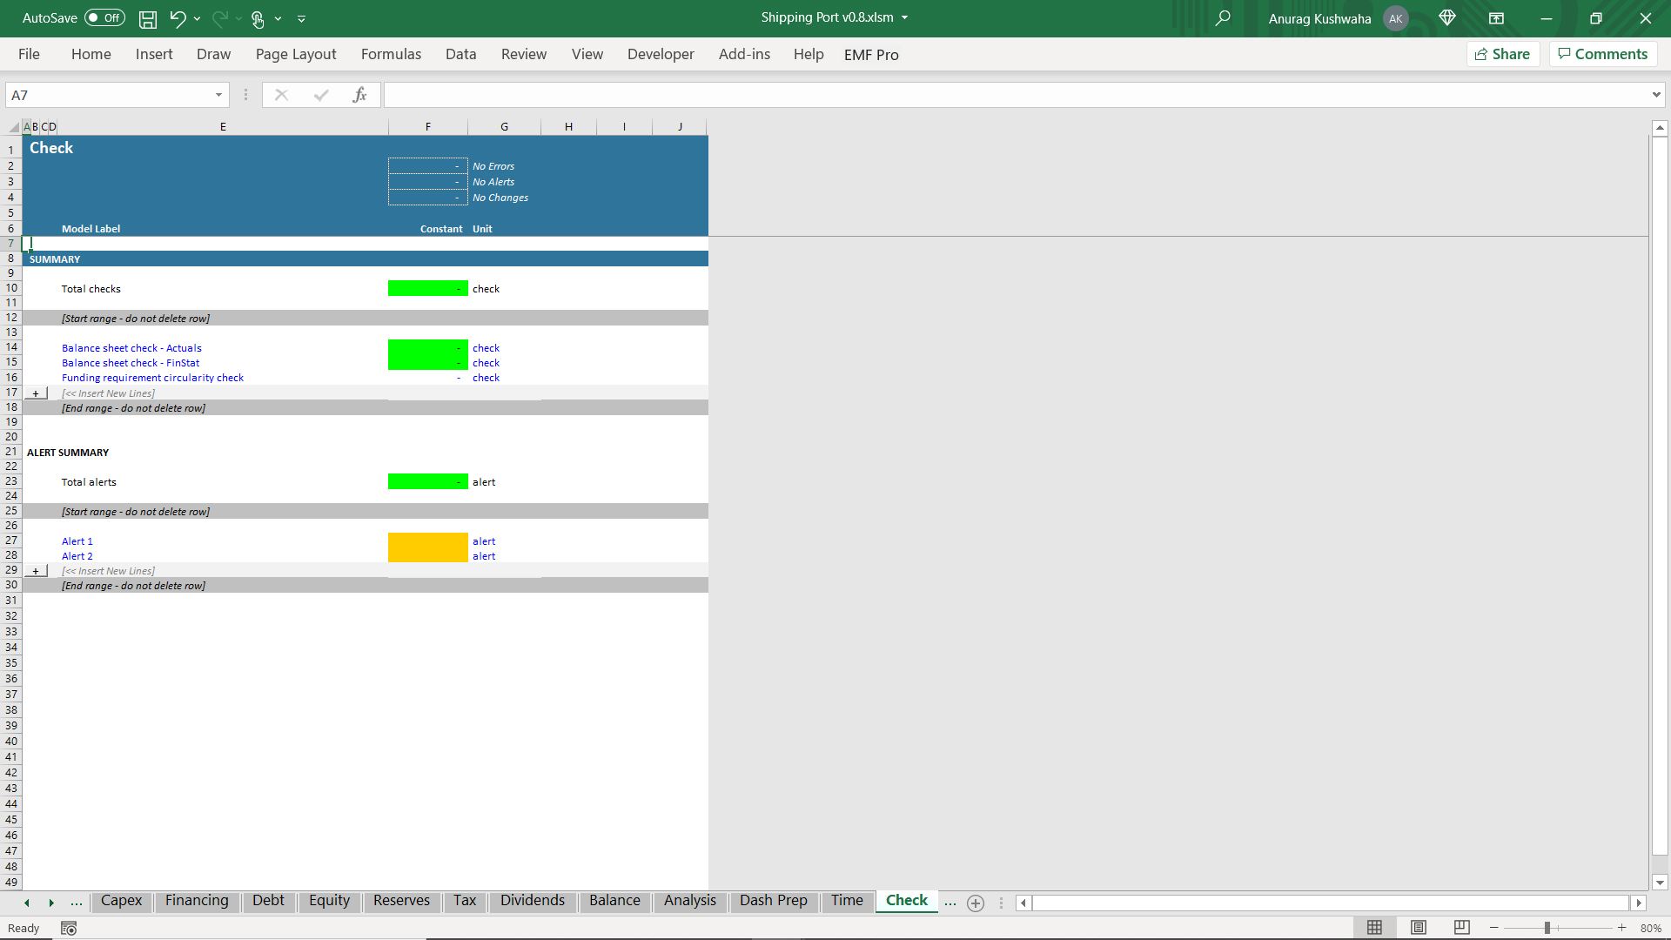
Task: Click the macro recording status bar icon
Action: click(69, 929)
